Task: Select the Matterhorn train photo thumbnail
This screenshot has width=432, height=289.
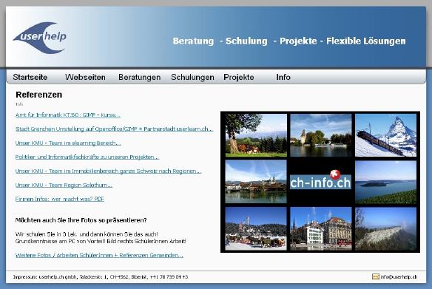Action: [x=385, y=135]
